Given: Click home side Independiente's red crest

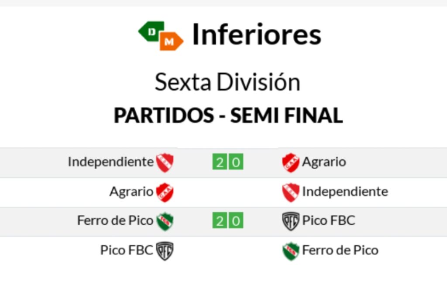Looking at the screenshot, I should (x=165, y=163).
